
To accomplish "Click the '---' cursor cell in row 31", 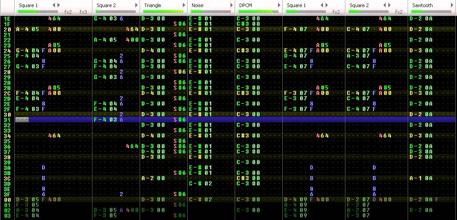I will tap(22, 120).
